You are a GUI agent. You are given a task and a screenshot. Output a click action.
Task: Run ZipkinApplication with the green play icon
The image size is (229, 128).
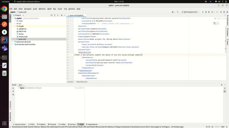click(203, 12)
